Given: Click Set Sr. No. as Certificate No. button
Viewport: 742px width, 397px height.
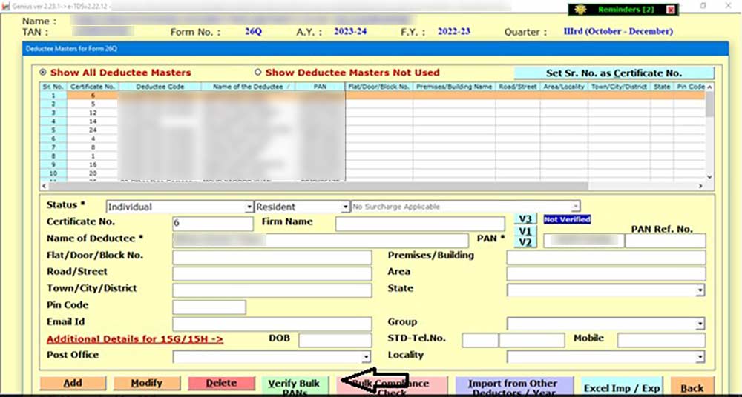Looking at the screenshot, I should tap(614, 73).
